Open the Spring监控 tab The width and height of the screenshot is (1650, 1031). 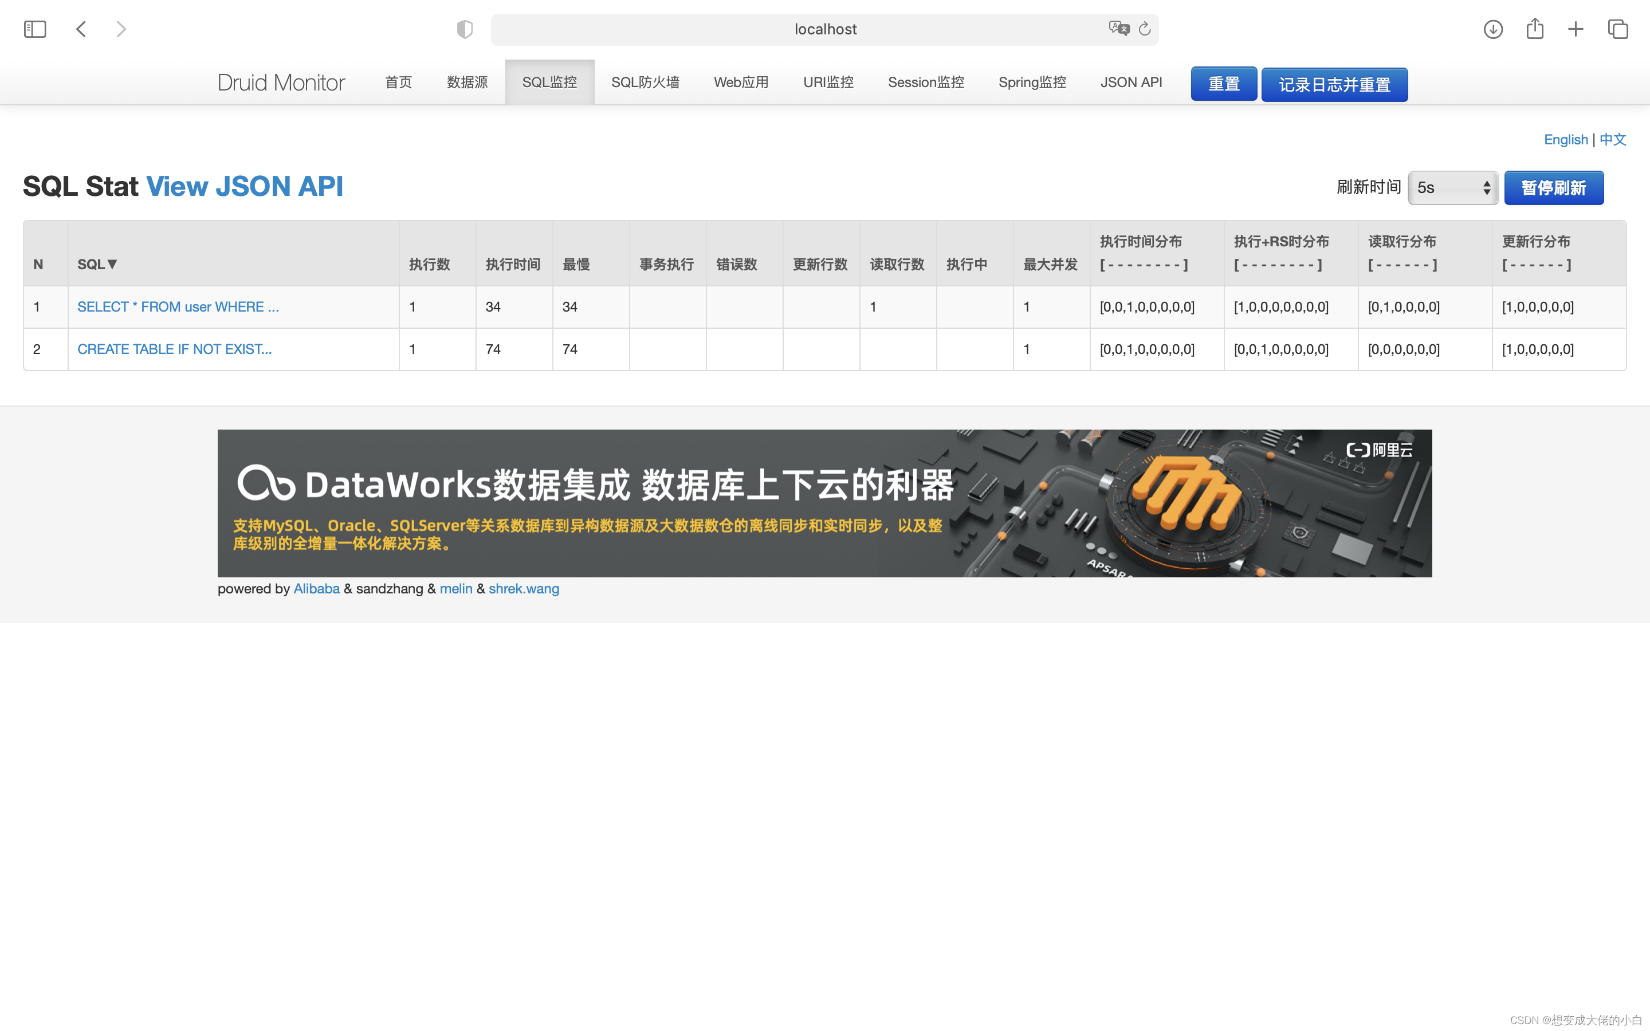click(x=1032, y=82)
